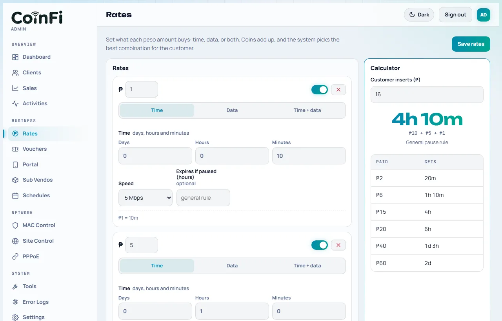Open the AD profile avatar
The width and height of the screenshot is (502, 321).
(484, 15)
